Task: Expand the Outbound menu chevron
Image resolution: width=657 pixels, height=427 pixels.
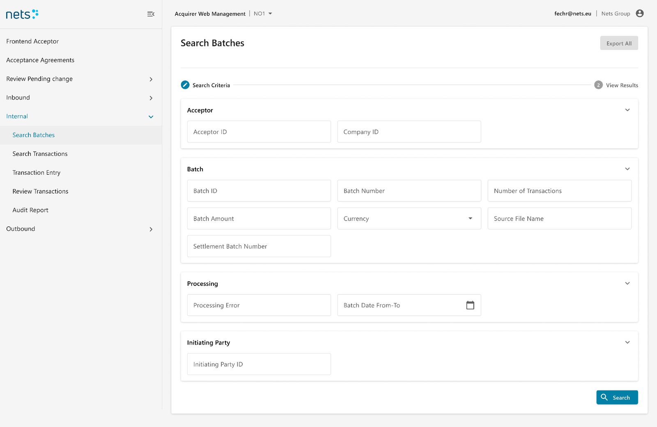Action: 151,229
